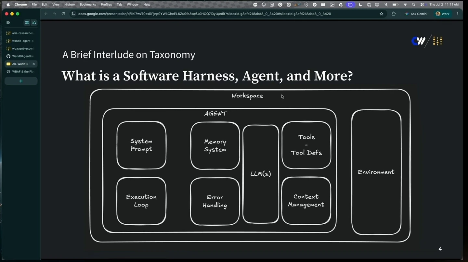Open the display menu bar icon
Viewport: 468px width, 262px height.
tap(377, 5)
